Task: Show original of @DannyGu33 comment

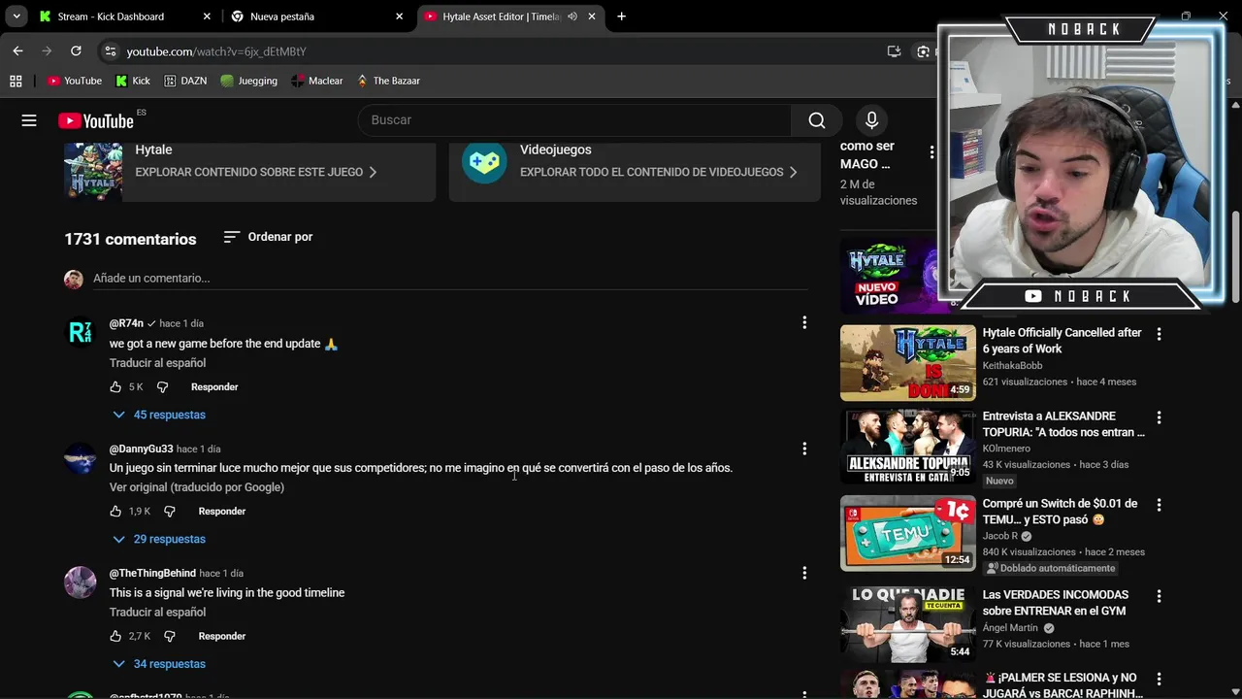Action: click(x=197, y=487)
